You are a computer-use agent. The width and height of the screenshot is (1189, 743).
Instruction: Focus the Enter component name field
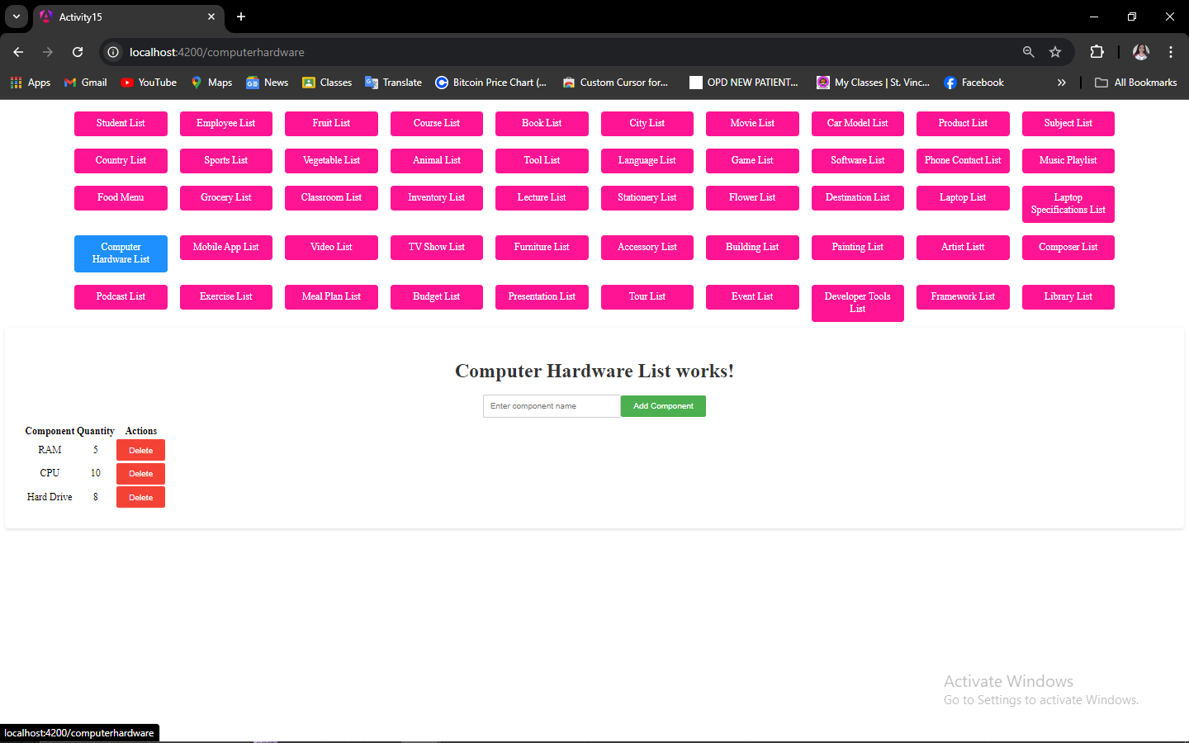click(x=552, y=406)
